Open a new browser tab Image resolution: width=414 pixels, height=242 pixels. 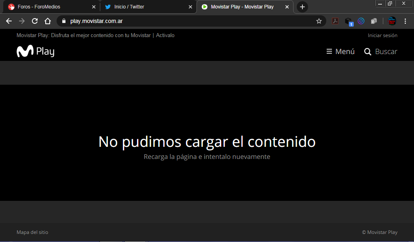click(x=302, y=7)
